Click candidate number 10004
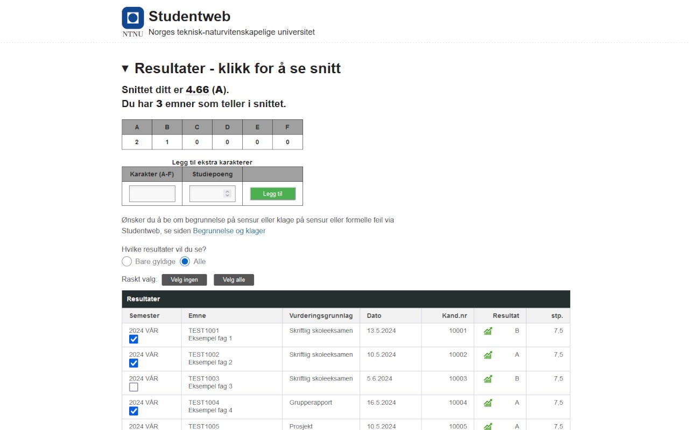The width and height of the screenshot is (689, 430). coord(458,403)
